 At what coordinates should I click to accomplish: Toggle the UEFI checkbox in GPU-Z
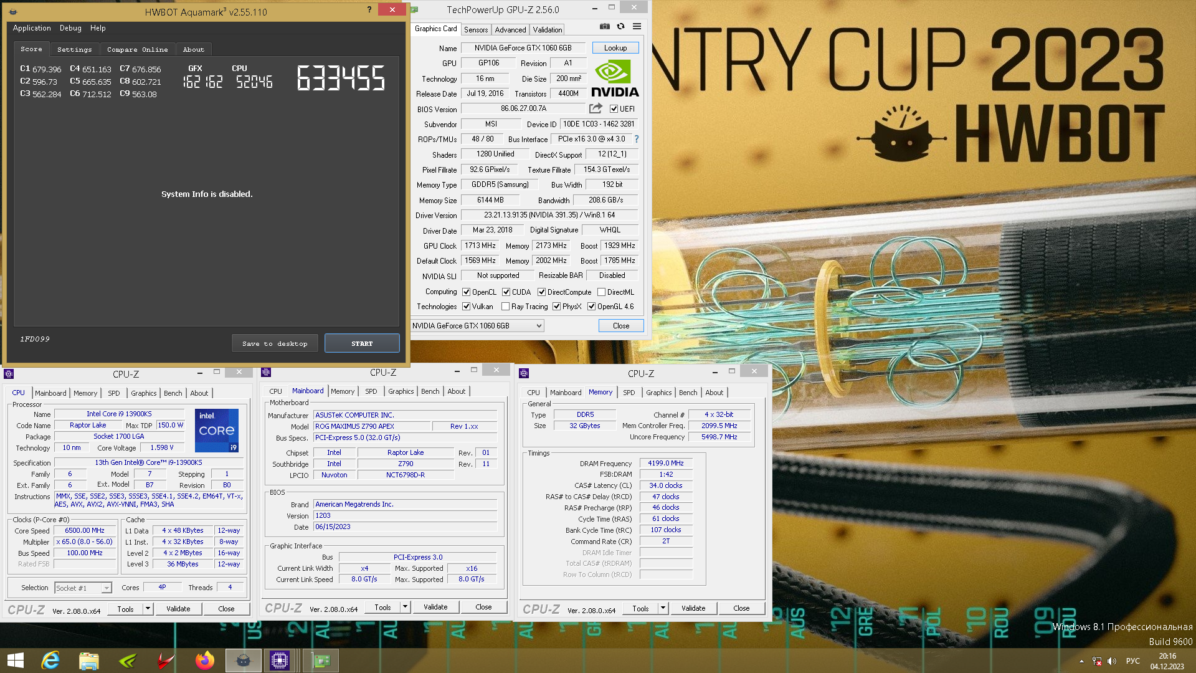coord(614,108)
